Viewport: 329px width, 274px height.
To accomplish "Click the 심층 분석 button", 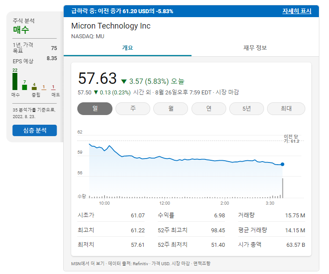I will click(35, 130).
